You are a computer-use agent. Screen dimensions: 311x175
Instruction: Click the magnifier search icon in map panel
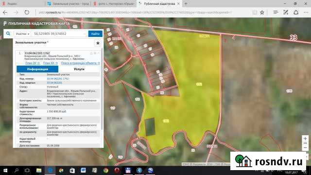pyautogui.click(x=8, y=34)
